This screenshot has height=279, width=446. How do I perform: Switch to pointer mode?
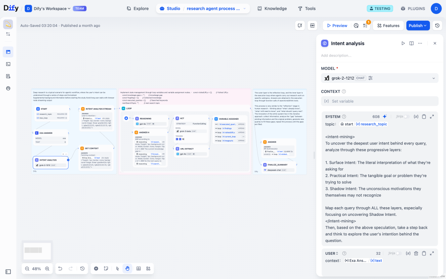point(117,269)
